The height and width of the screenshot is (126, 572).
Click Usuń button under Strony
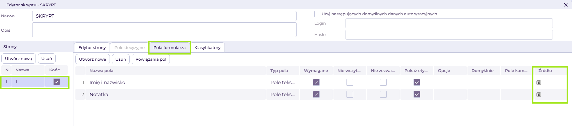(x=47, y=59)
